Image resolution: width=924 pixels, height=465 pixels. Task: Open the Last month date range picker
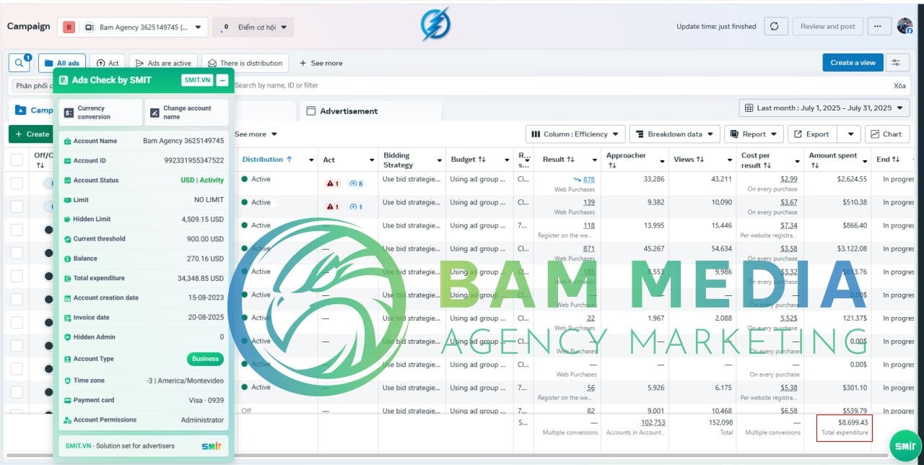coord(824,108)
